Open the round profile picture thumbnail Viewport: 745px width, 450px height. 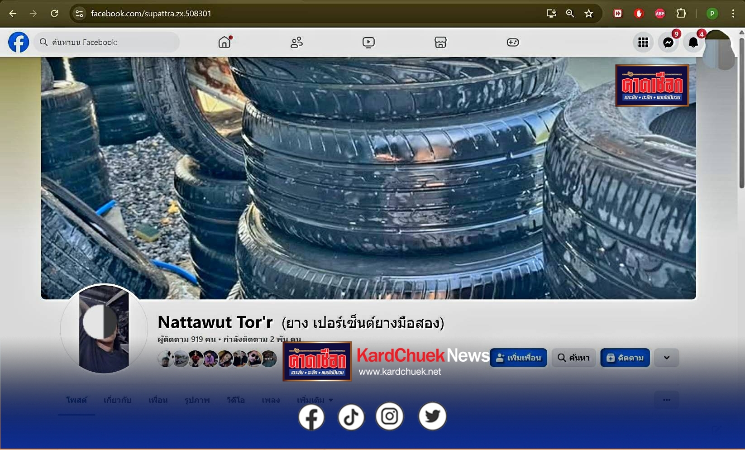pyautogui.click(x=104, y=329)
